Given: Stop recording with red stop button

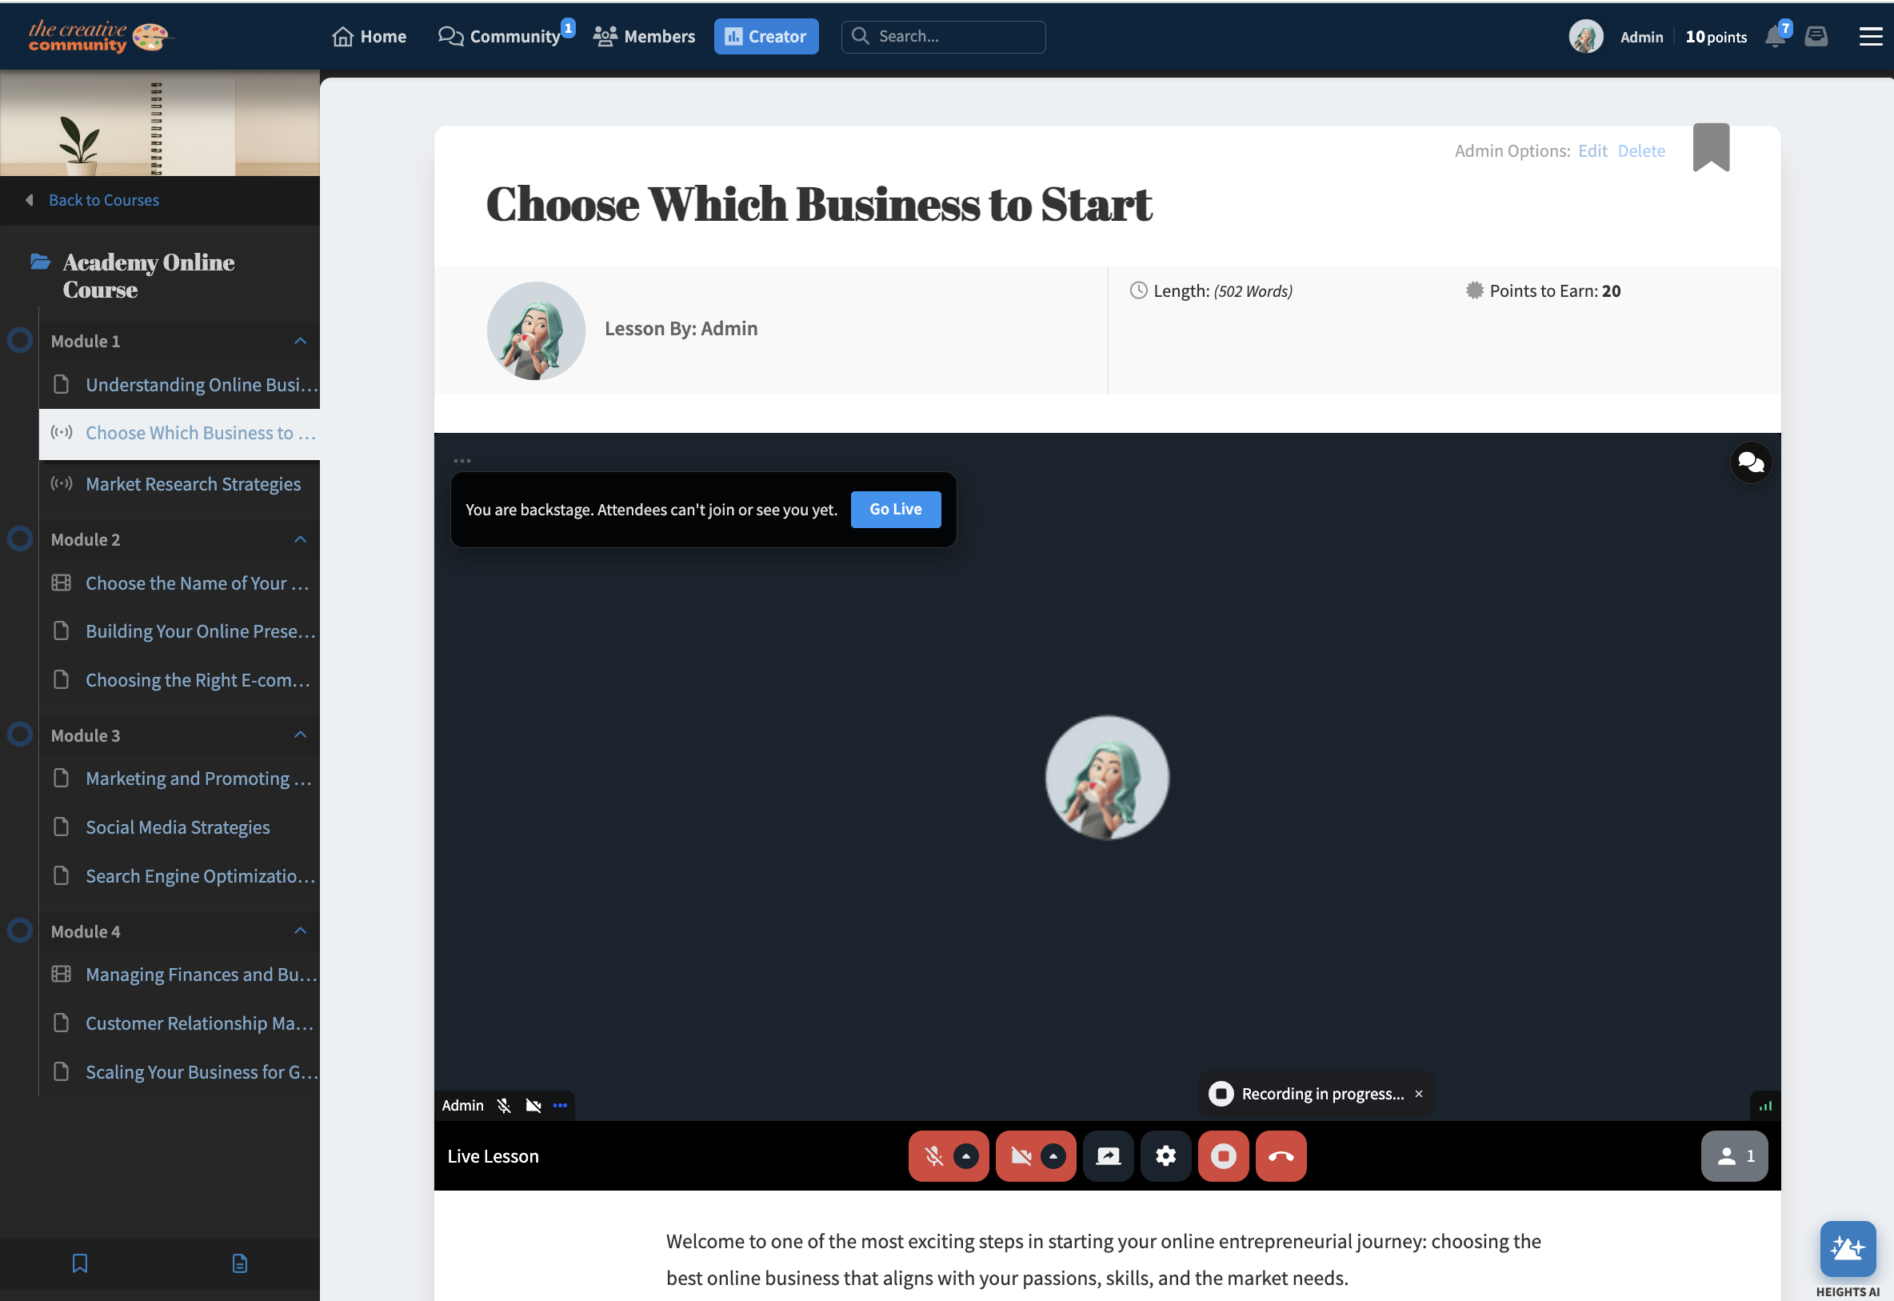Looking at the screenshot, I should tap(1222, 1156).
